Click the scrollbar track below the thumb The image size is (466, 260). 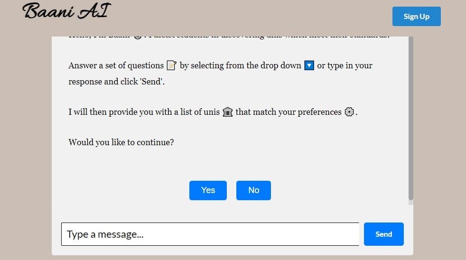[411, 202]
